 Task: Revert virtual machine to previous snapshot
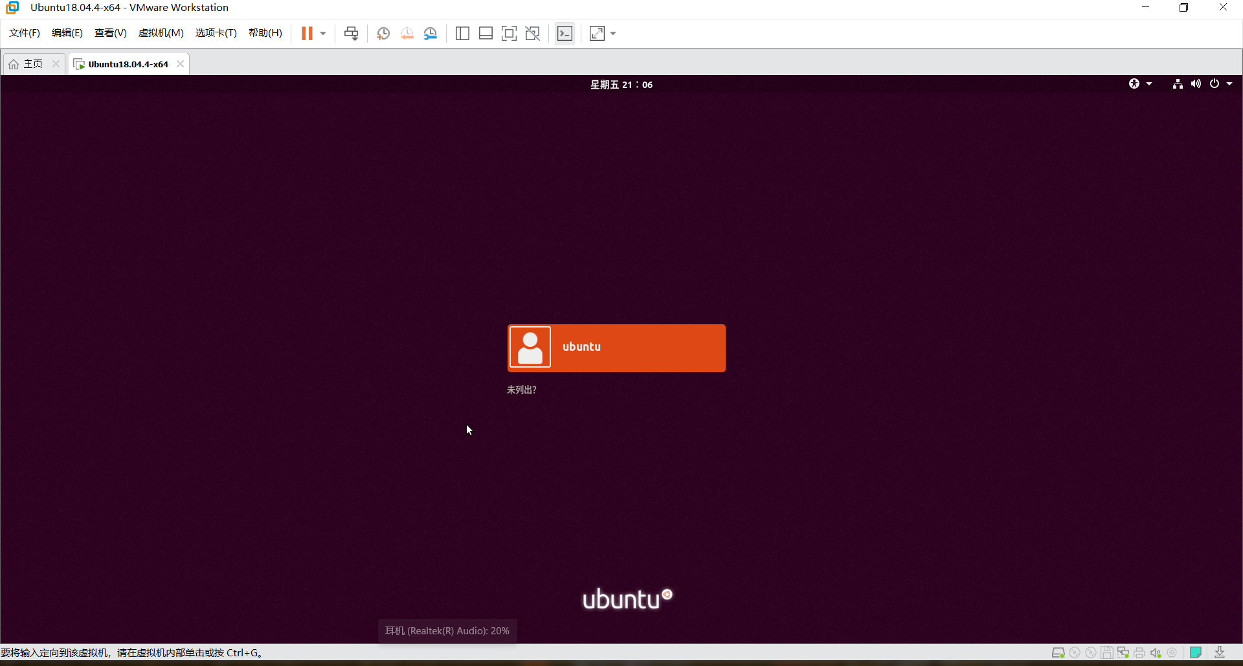(x=407, y=34)
